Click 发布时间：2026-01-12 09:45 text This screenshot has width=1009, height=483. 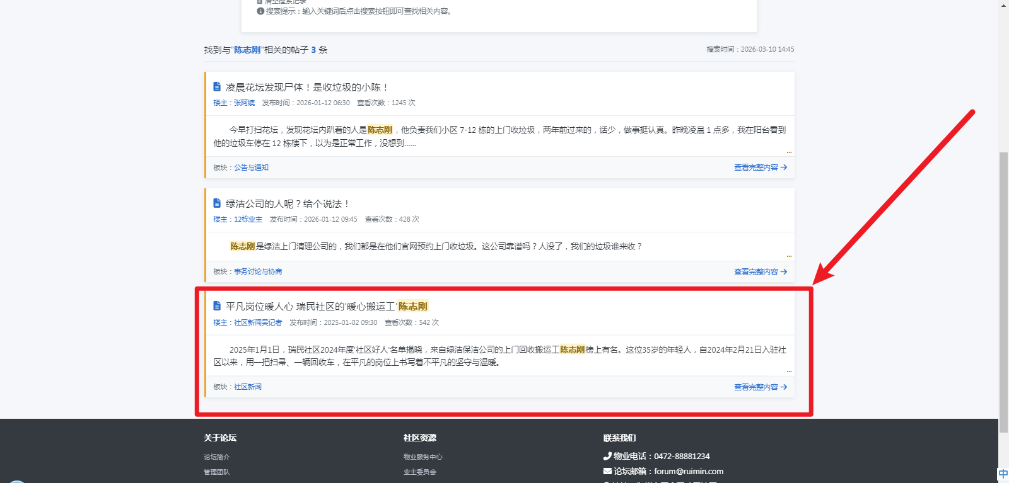pyautogui.click(x=313, y=219)
